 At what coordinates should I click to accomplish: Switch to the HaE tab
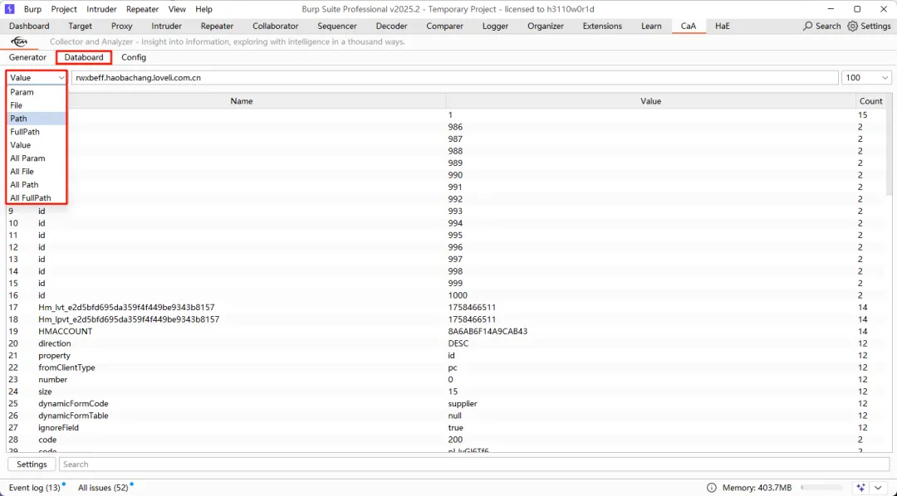point(723,27)
